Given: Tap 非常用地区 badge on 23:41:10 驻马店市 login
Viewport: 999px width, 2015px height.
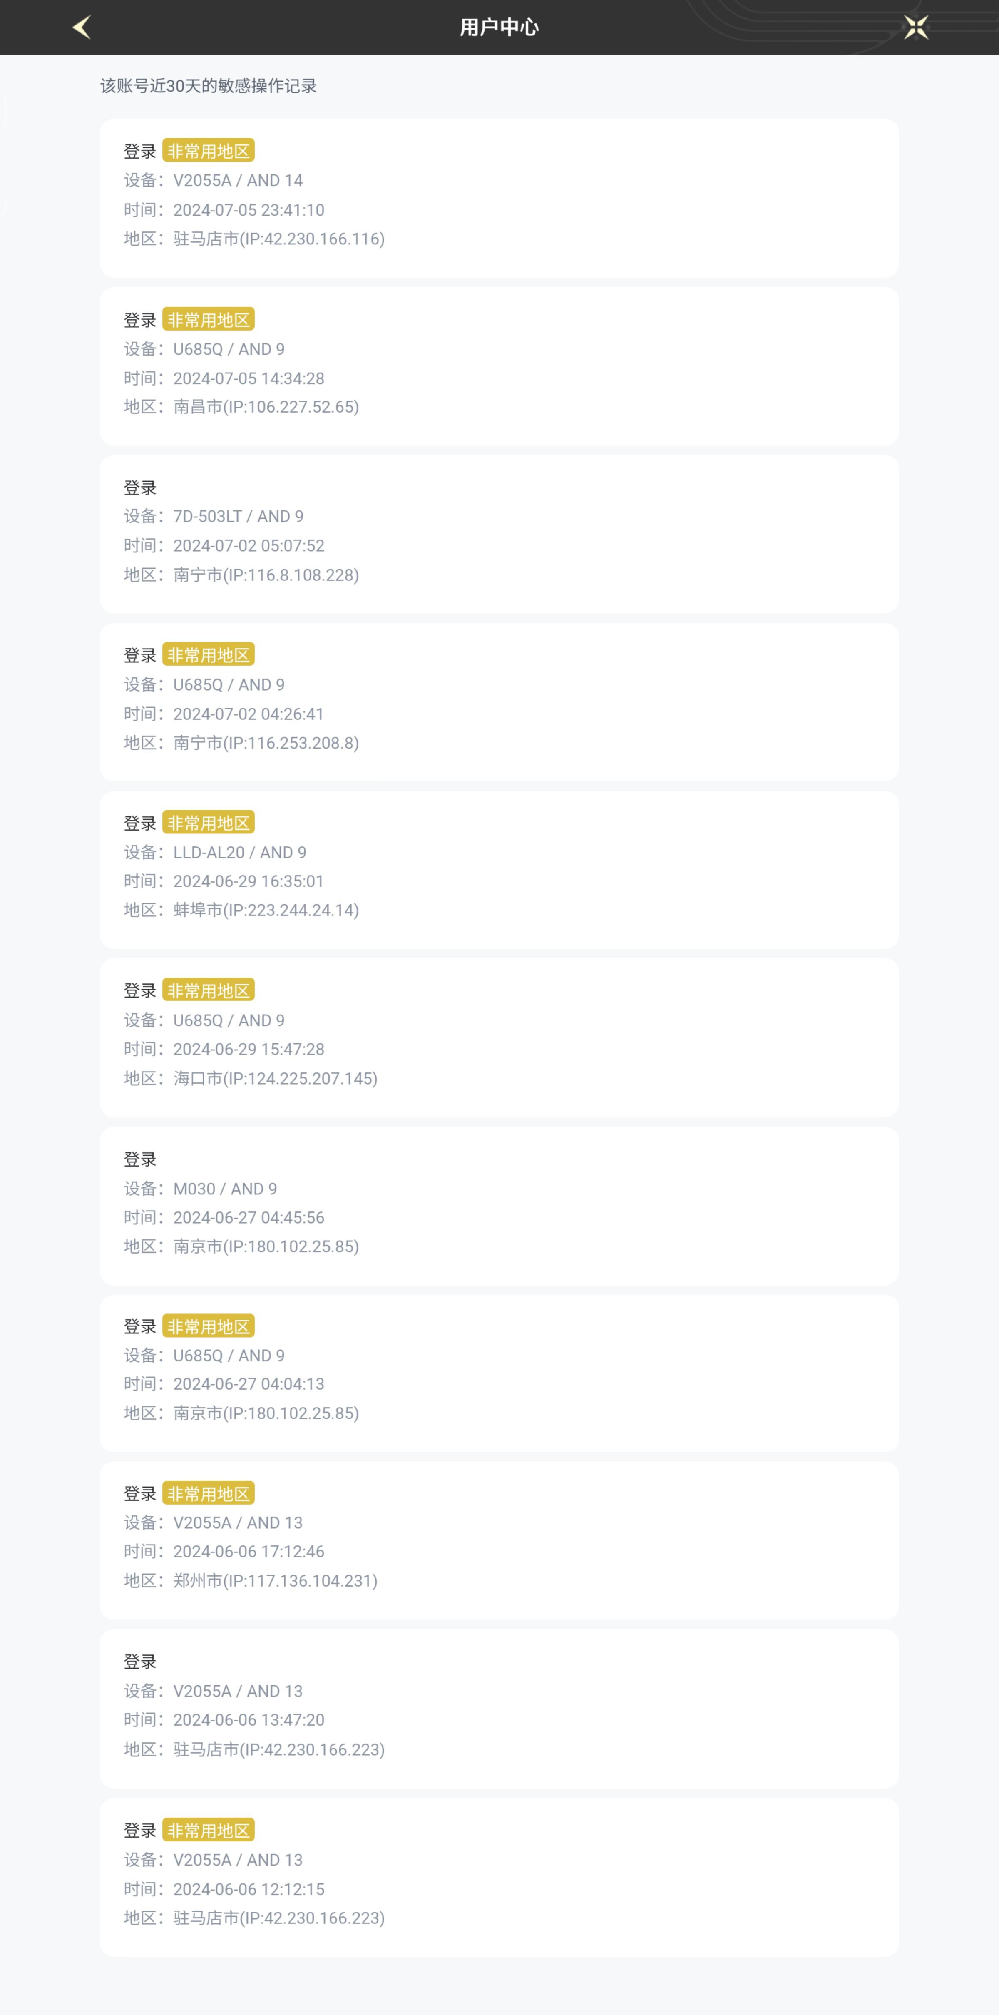Looking at the screenshot, I should click(x=208, y=150).
